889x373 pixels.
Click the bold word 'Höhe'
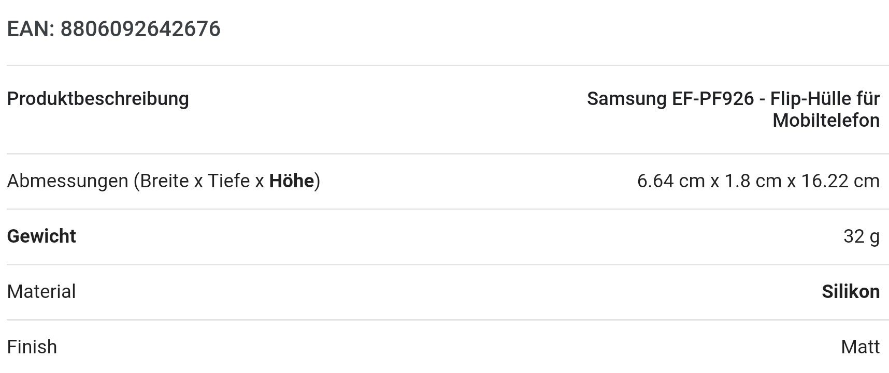click(292, 181)
